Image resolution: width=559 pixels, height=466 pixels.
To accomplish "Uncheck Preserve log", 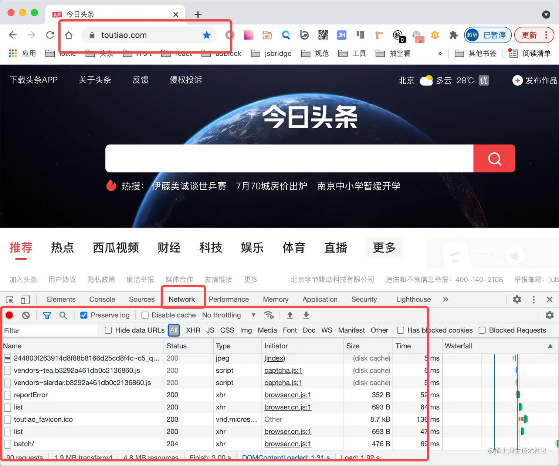I will click(x=84, y=315).
